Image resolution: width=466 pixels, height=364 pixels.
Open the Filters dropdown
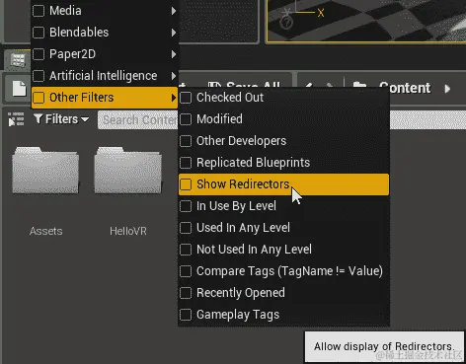(61, 119)
